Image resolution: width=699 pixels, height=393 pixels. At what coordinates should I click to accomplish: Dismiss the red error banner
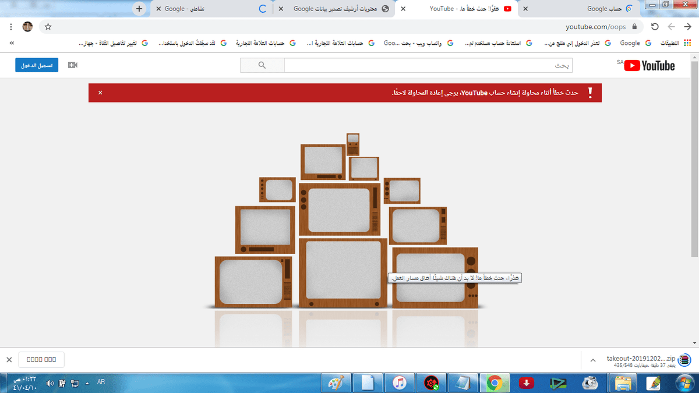[100, 93]
